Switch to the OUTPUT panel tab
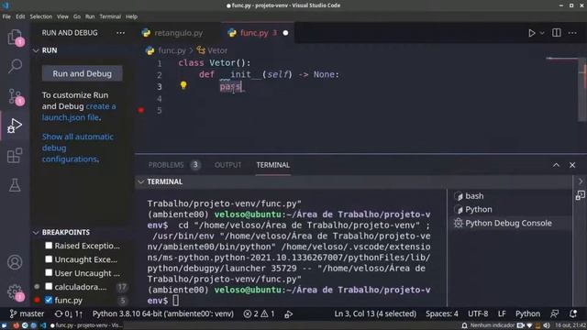The height and width of the screenshot is (330, 587). pyautogui.click(x=227, y=165)
